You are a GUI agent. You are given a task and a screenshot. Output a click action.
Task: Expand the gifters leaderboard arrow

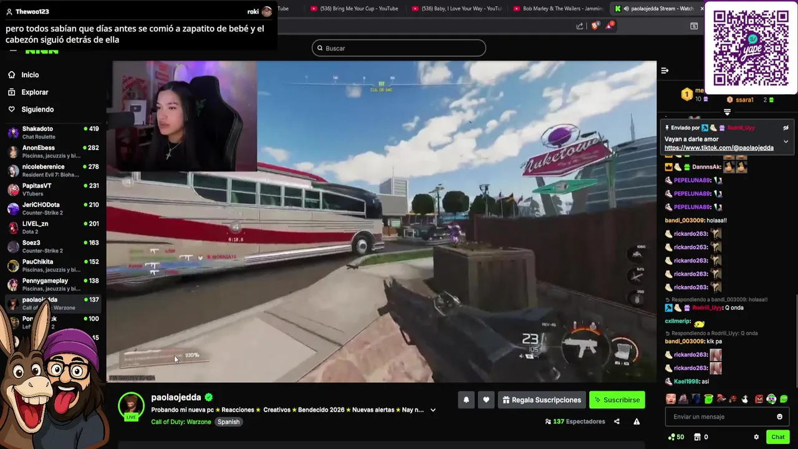tap(727, 112)
